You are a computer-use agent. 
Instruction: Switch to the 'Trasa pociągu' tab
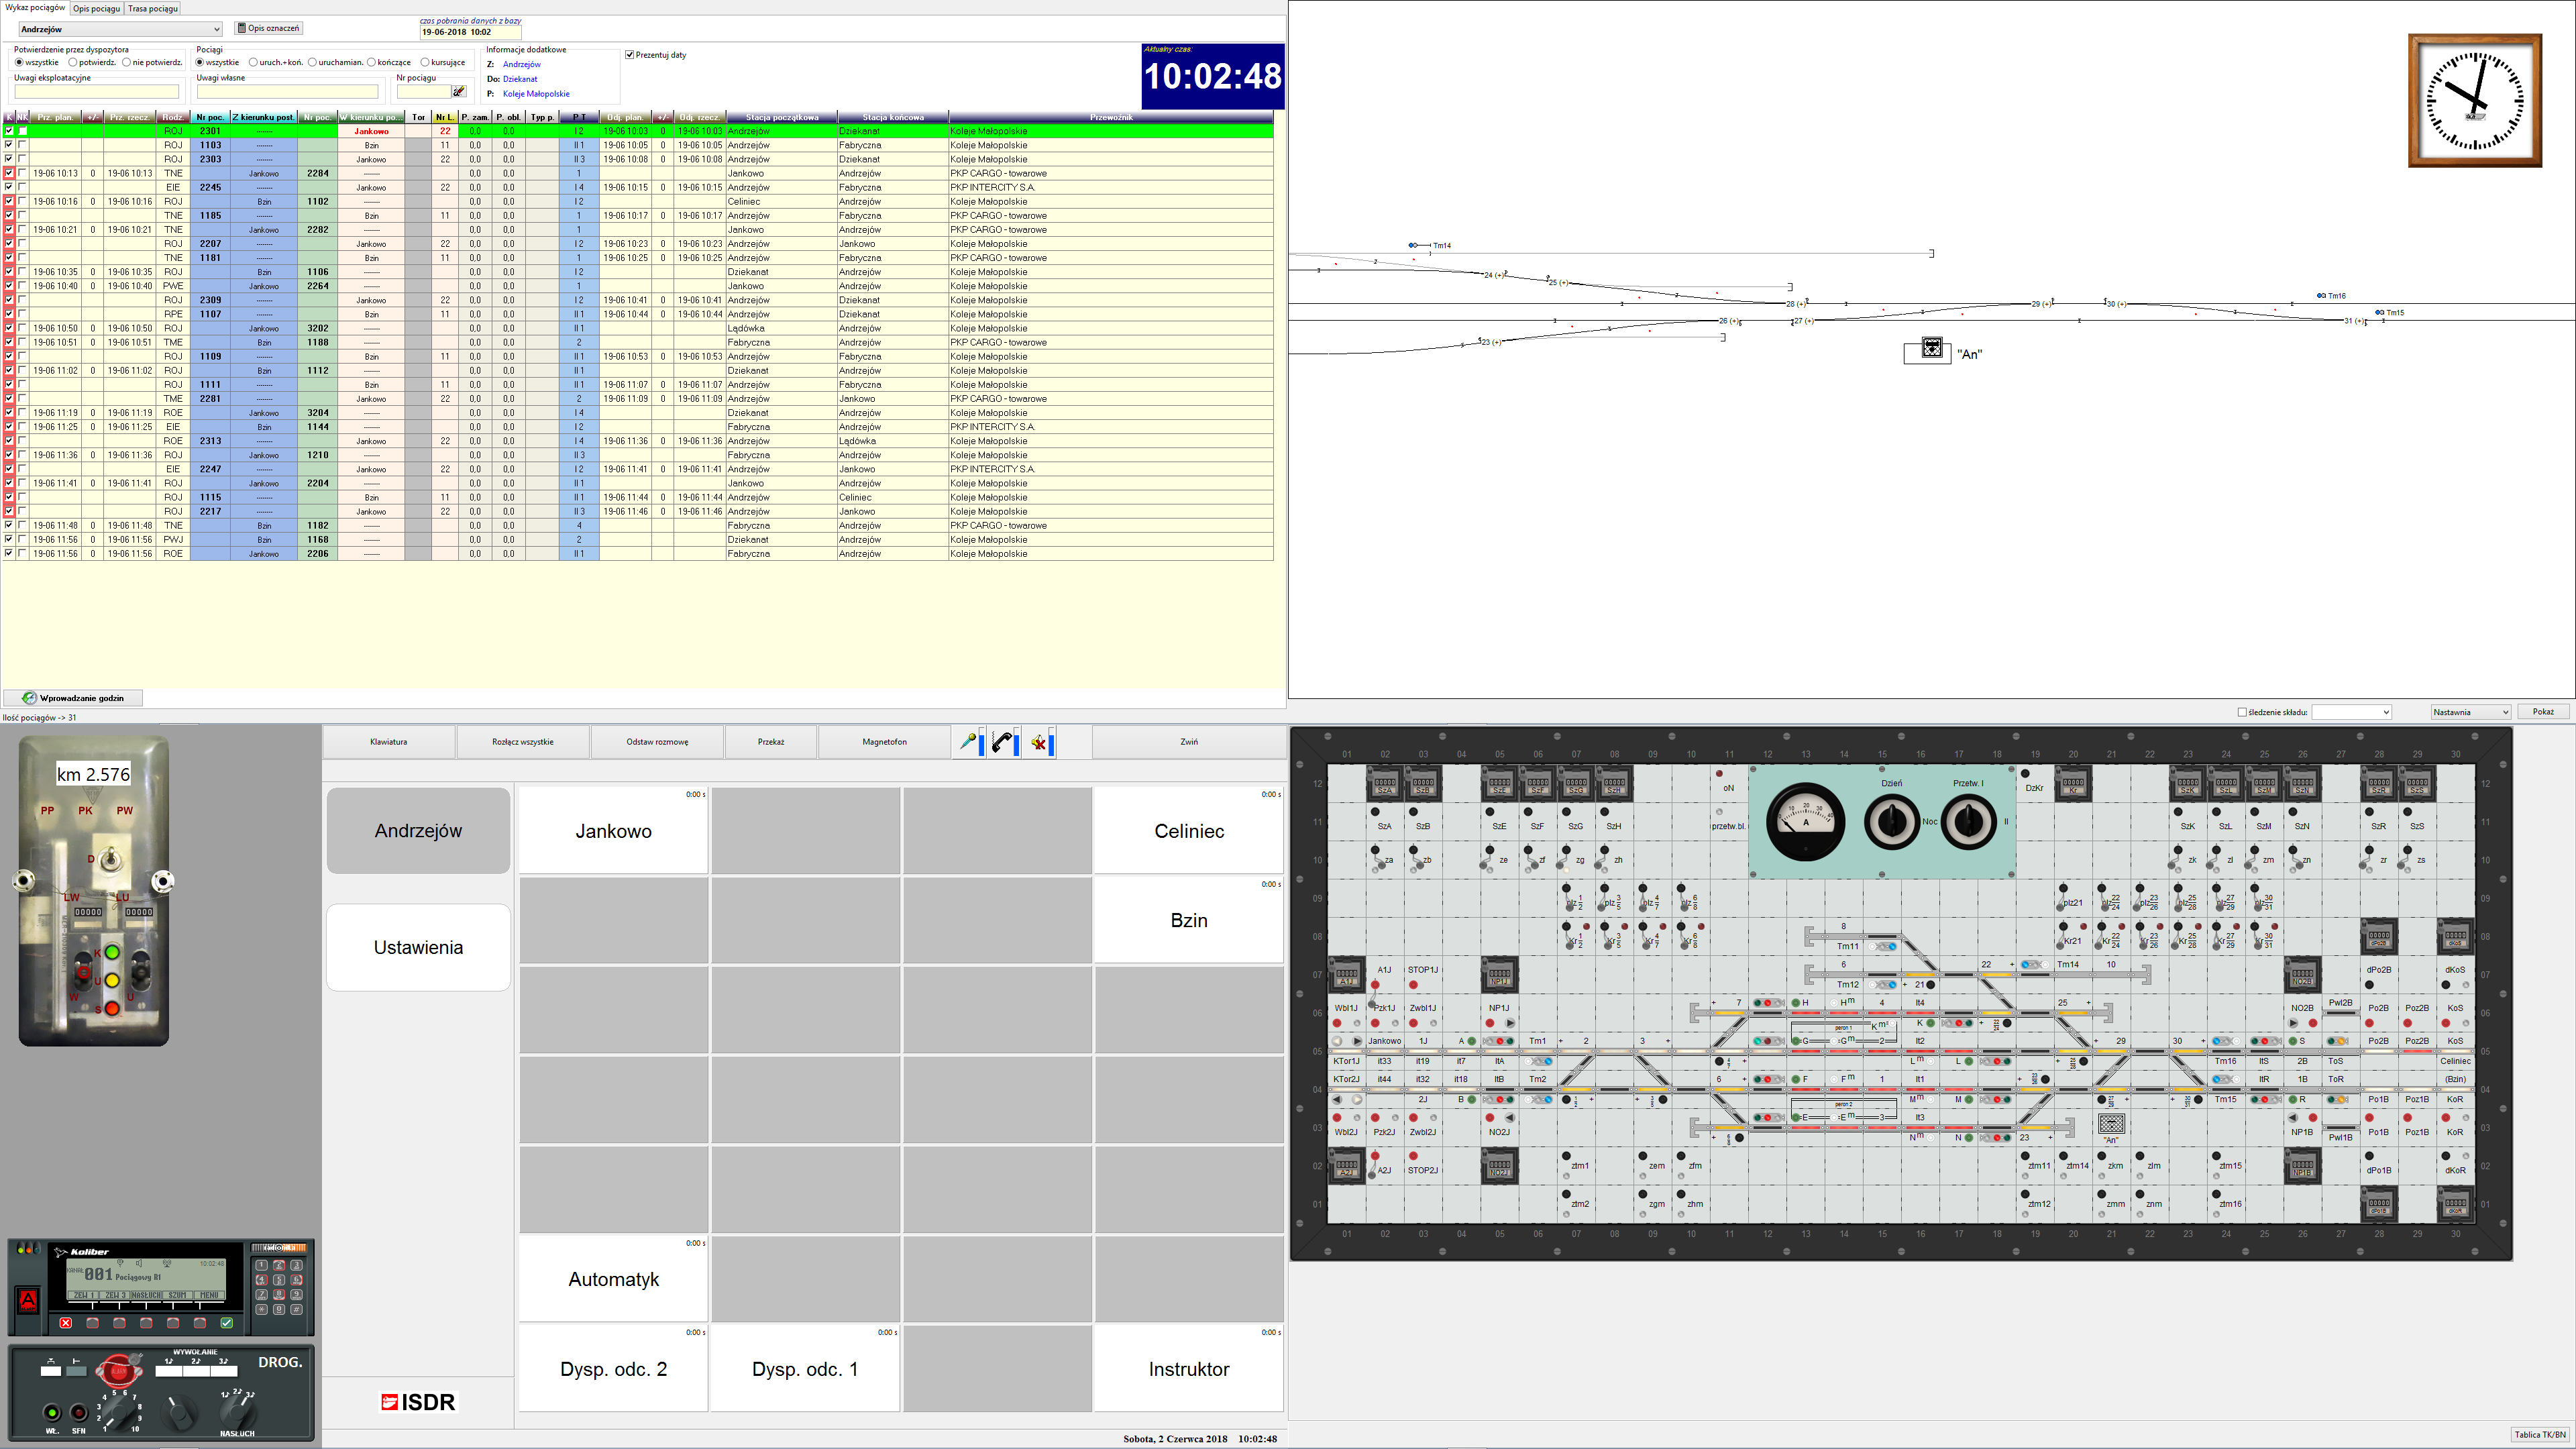click(x=153, y=8)
